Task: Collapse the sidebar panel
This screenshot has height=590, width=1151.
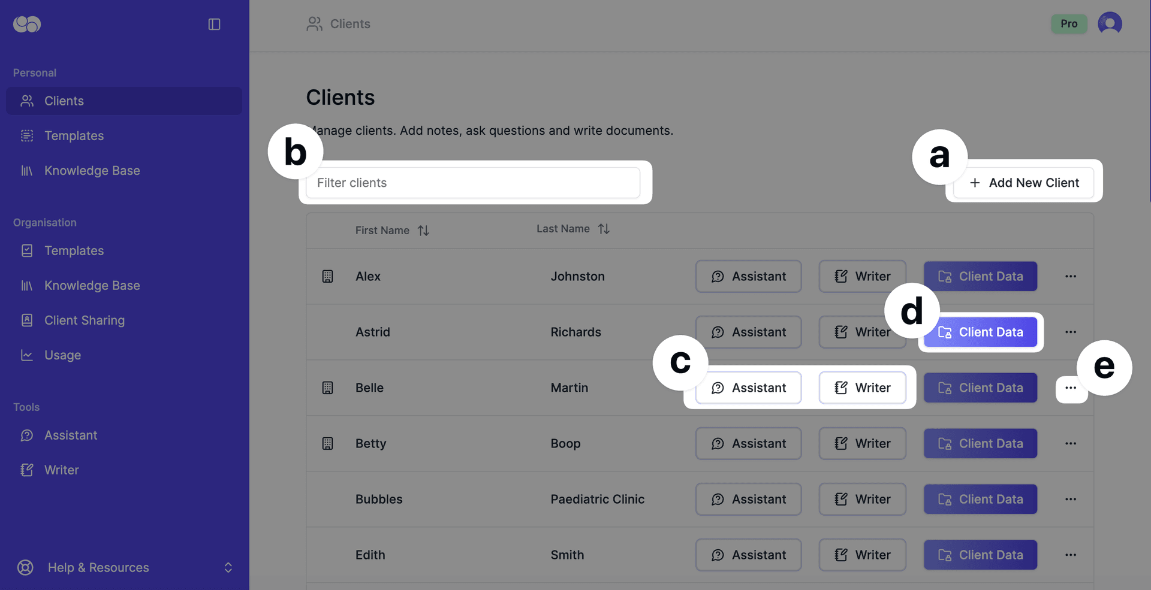Action: coord(215,23)
